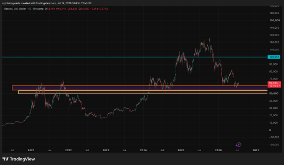Image resolution: width=284 pixels, height=165 pixels.
Task: Click the change value −238 (−0.37%)
Action: click(x=99, y=9)
